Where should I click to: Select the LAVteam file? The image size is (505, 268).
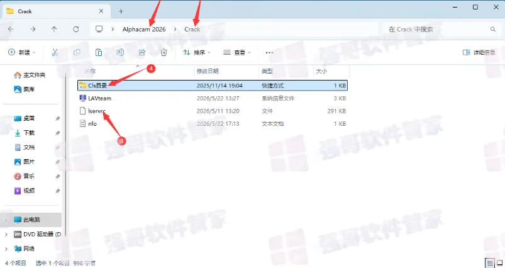click(213, 98)
